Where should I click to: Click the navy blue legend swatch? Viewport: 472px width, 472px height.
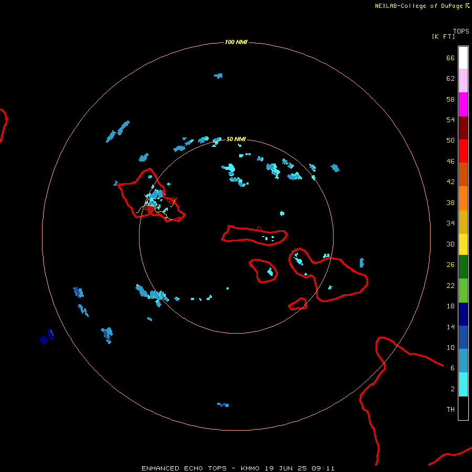click(463, 314)
